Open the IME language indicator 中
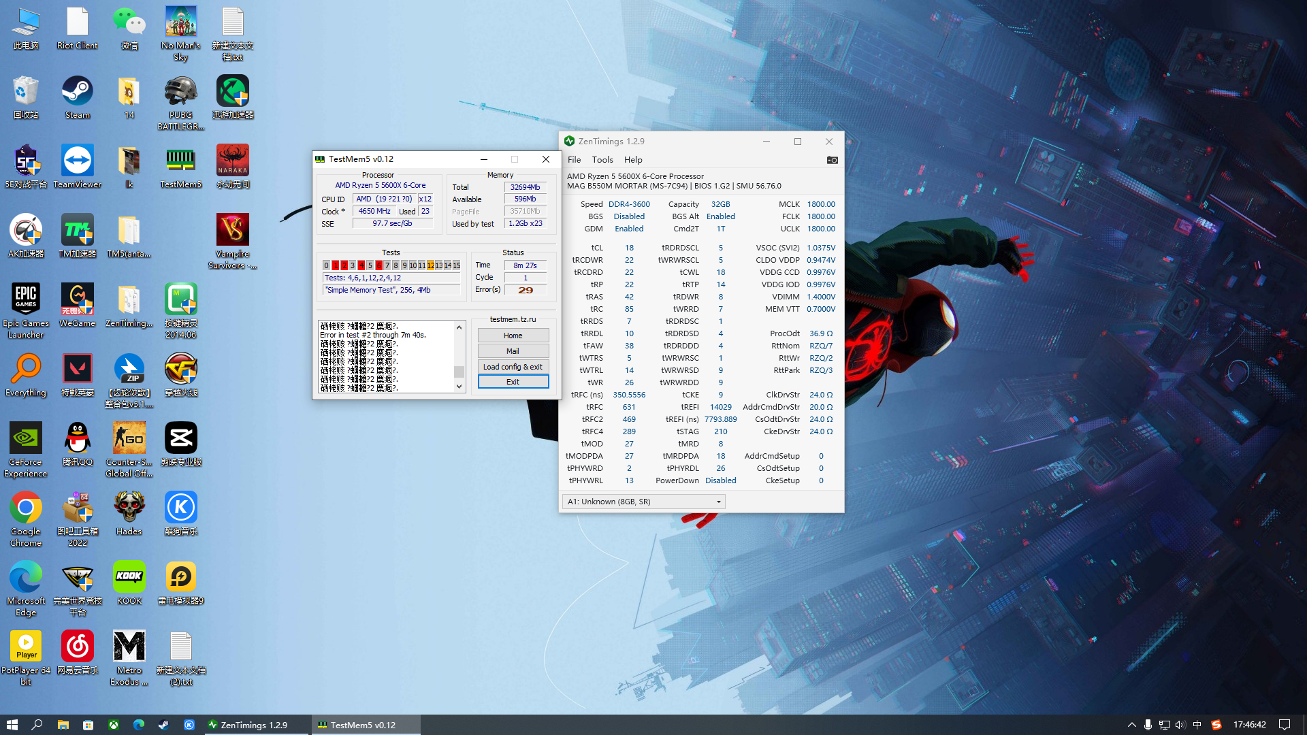Viewport: 1307px width, 735px height. (x=1197, y=725)
